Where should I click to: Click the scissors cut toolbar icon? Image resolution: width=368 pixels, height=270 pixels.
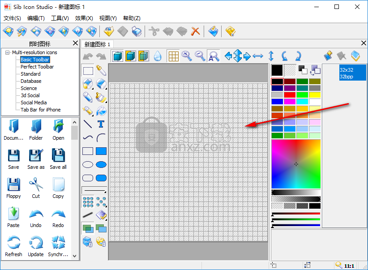point(154,31)
